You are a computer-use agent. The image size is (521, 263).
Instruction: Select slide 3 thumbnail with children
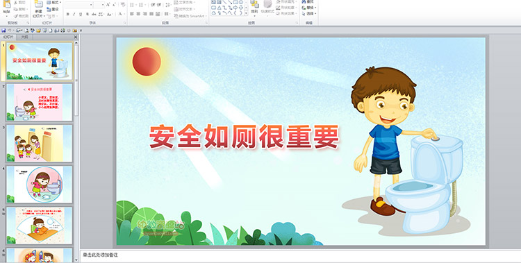point(39,144)
